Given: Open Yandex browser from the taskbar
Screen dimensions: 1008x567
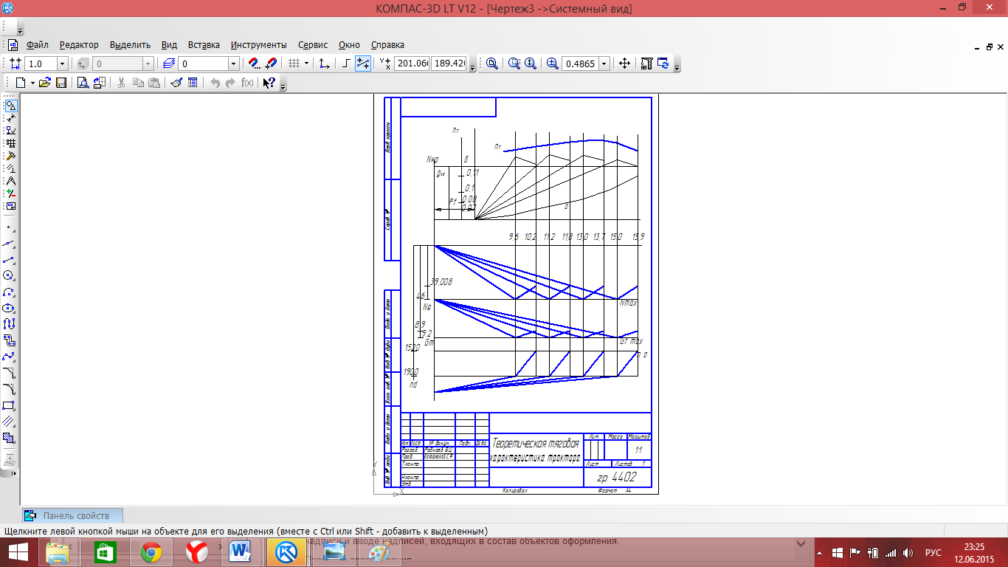Looking at the screenshot, I should pos(196,552).
